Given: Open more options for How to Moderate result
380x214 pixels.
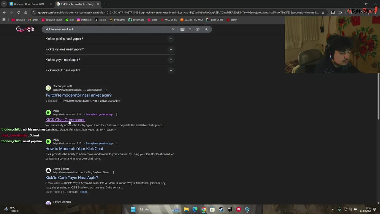Looking at the screenshot, I should click(x=117, y=144).
